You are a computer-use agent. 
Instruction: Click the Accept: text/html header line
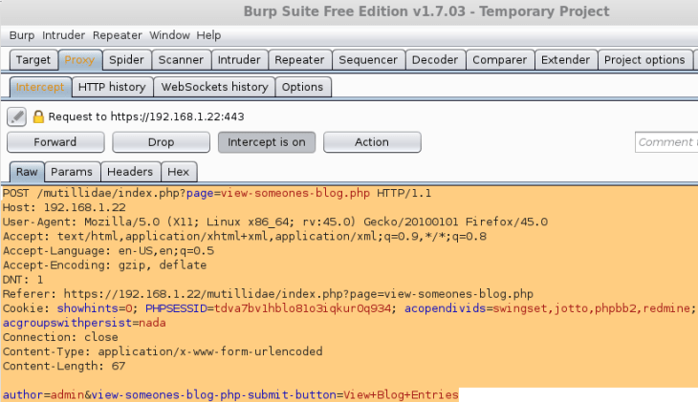245,236
